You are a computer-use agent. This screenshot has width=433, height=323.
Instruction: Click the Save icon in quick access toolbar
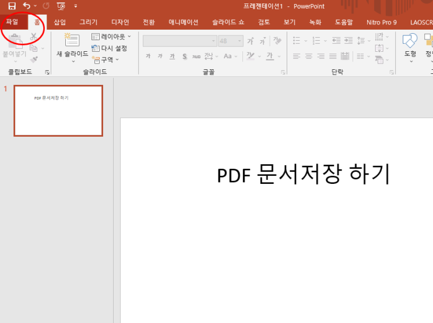[12, 6]
